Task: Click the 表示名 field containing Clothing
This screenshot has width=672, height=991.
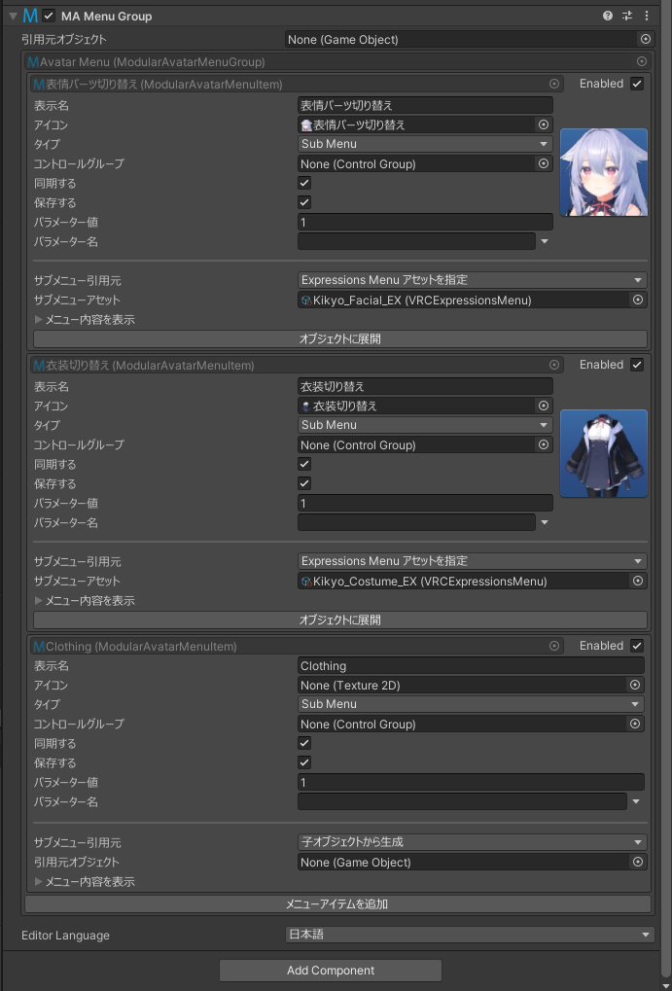Action: 471,665
